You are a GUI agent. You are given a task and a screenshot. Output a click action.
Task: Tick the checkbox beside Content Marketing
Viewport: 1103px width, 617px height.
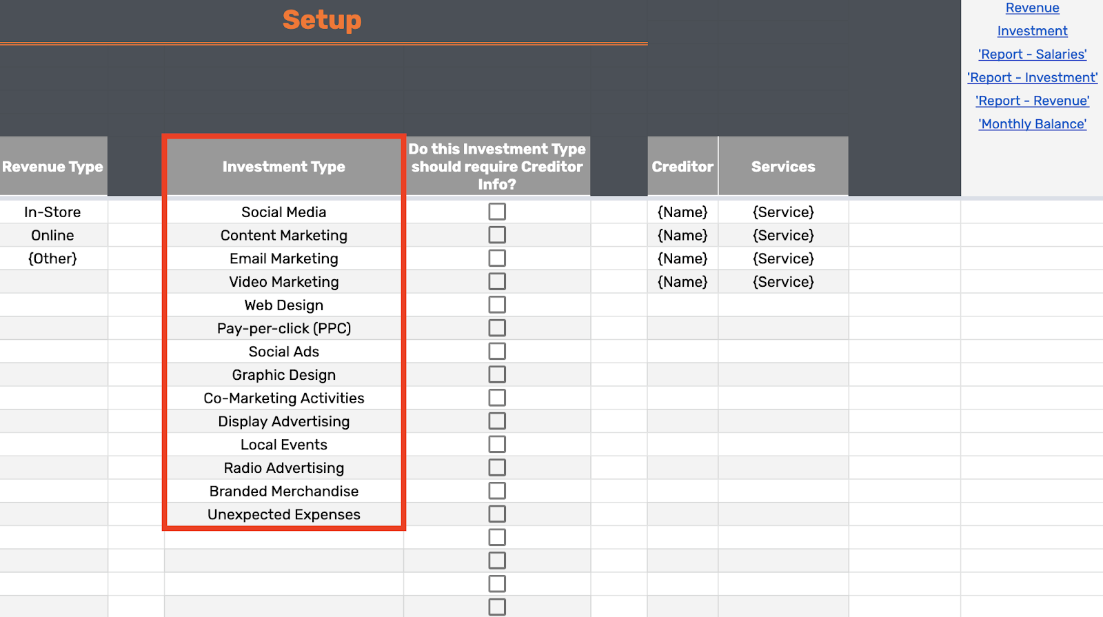point(497,235)
